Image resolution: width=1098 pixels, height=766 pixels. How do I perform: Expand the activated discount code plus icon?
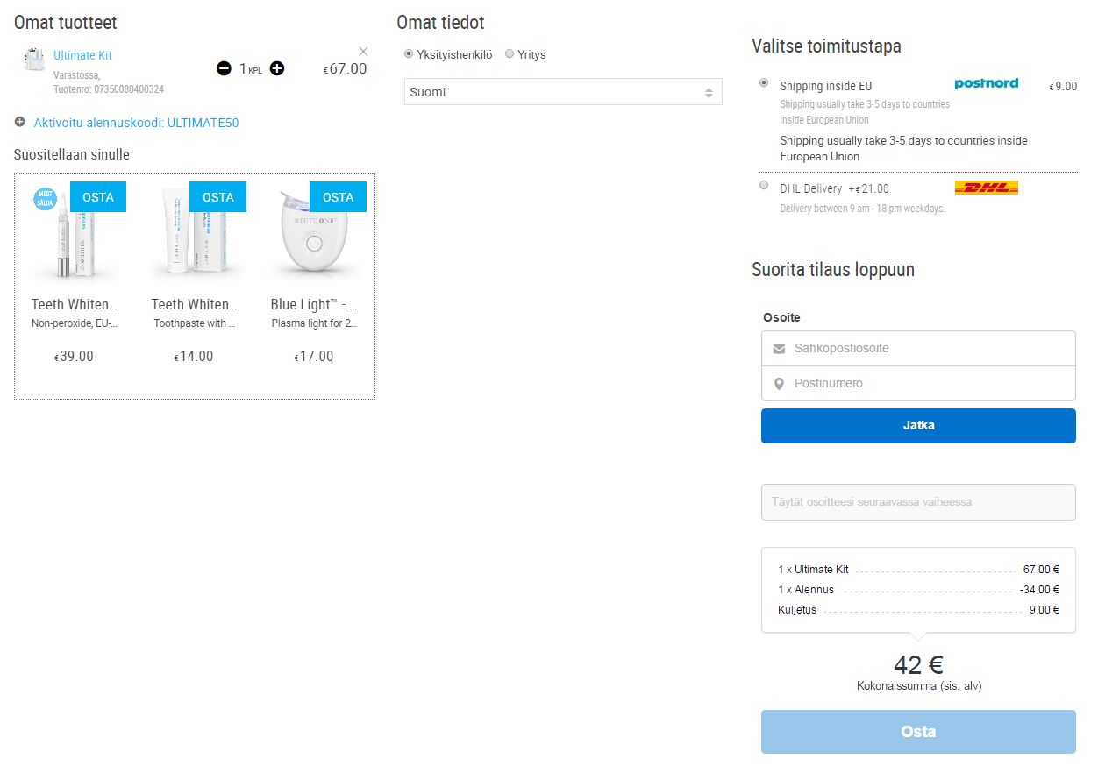pos(20,122)
